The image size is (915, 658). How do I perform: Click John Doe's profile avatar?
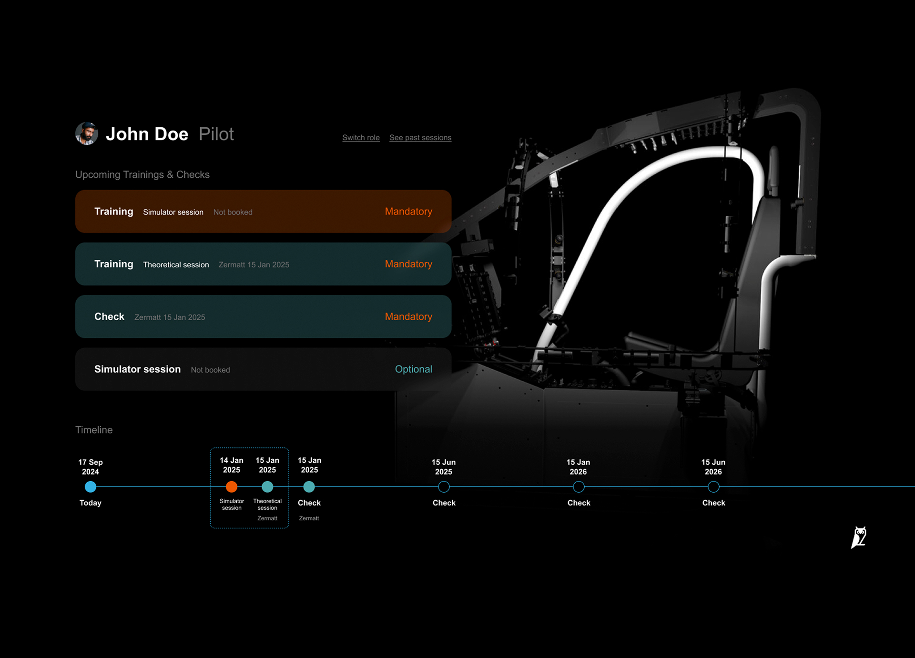click(86, 133)
